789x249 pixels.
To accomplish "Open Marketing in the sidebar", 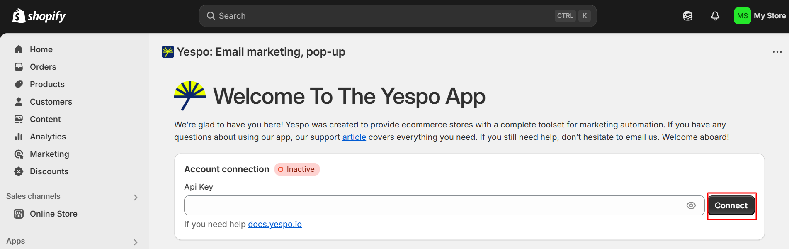I will tap(49, 154).
